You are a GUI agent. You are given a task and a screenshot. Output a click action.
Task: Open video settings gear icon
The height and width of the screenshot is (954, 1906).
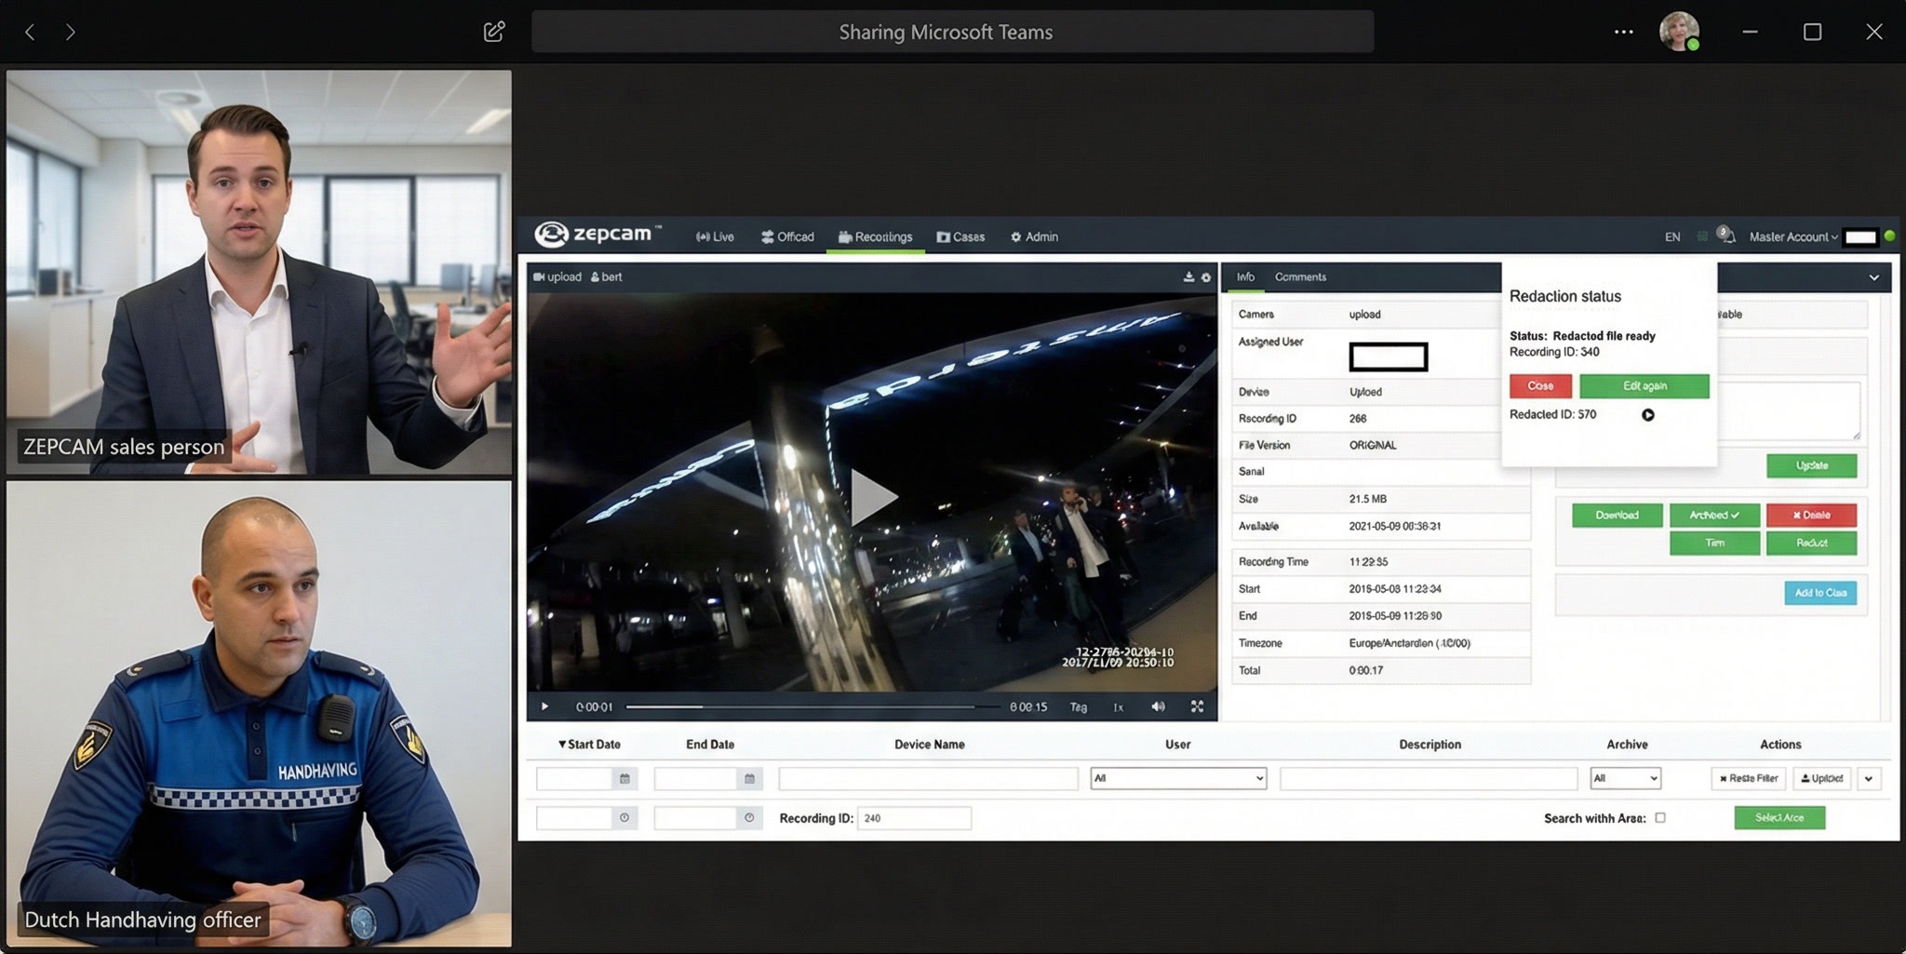tap(1206, 277)
